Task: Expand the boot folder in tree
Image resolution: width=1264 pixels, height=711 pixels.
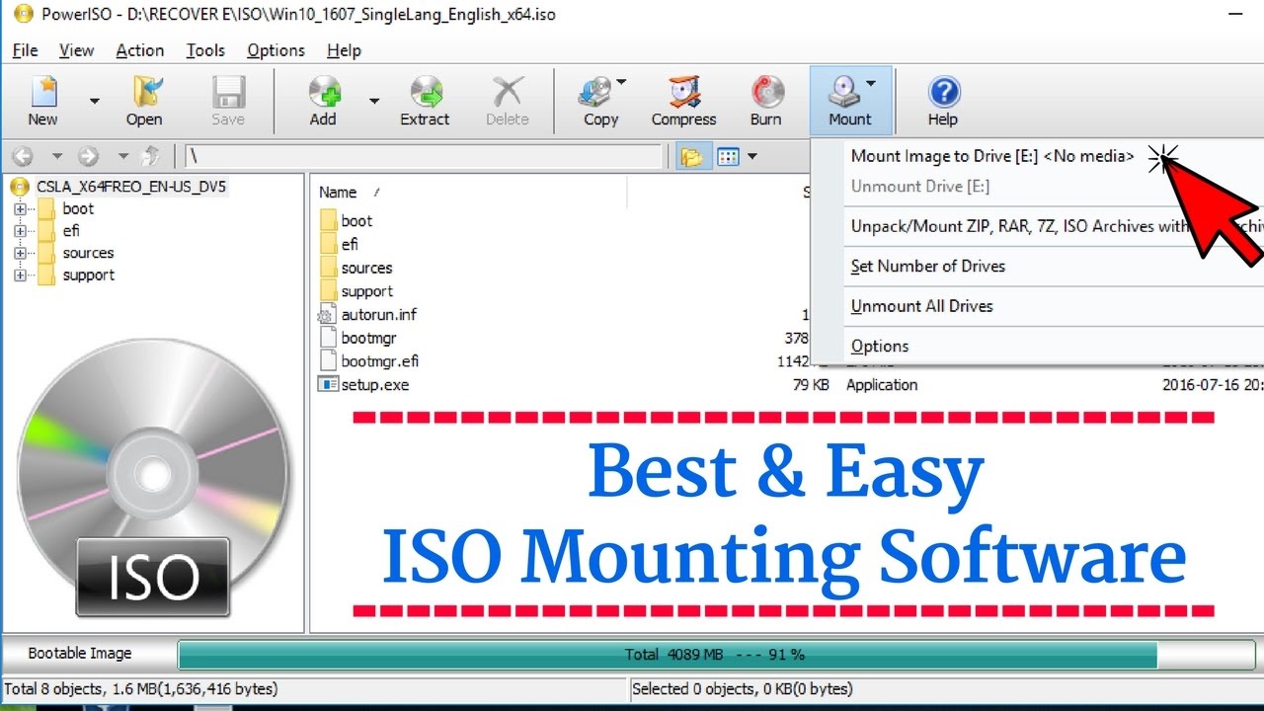Action: (x=20, y=208)
